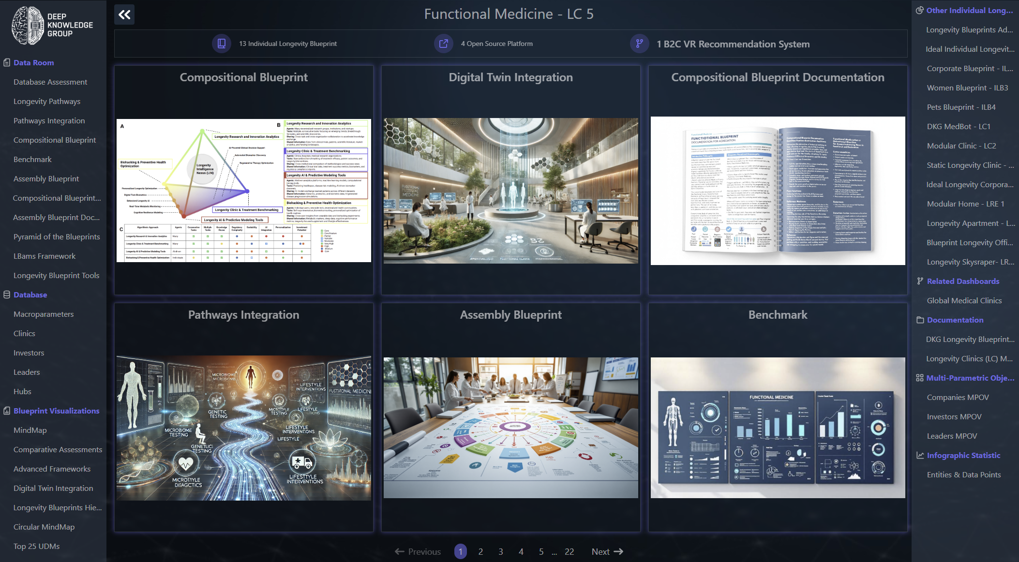Select page 3 in pagination
Image resolution: width=1019 pixels, height=562 pixels.
500,551
